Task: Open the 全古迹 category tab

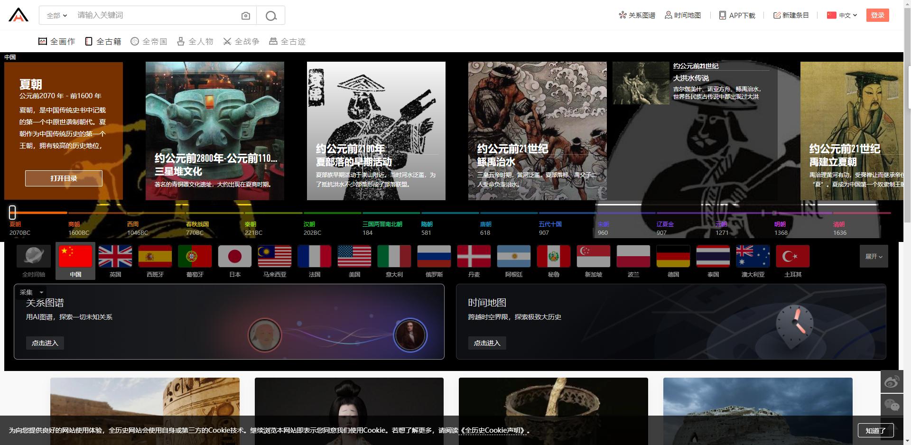Action: pyautogui.click(x=287, y=41)
